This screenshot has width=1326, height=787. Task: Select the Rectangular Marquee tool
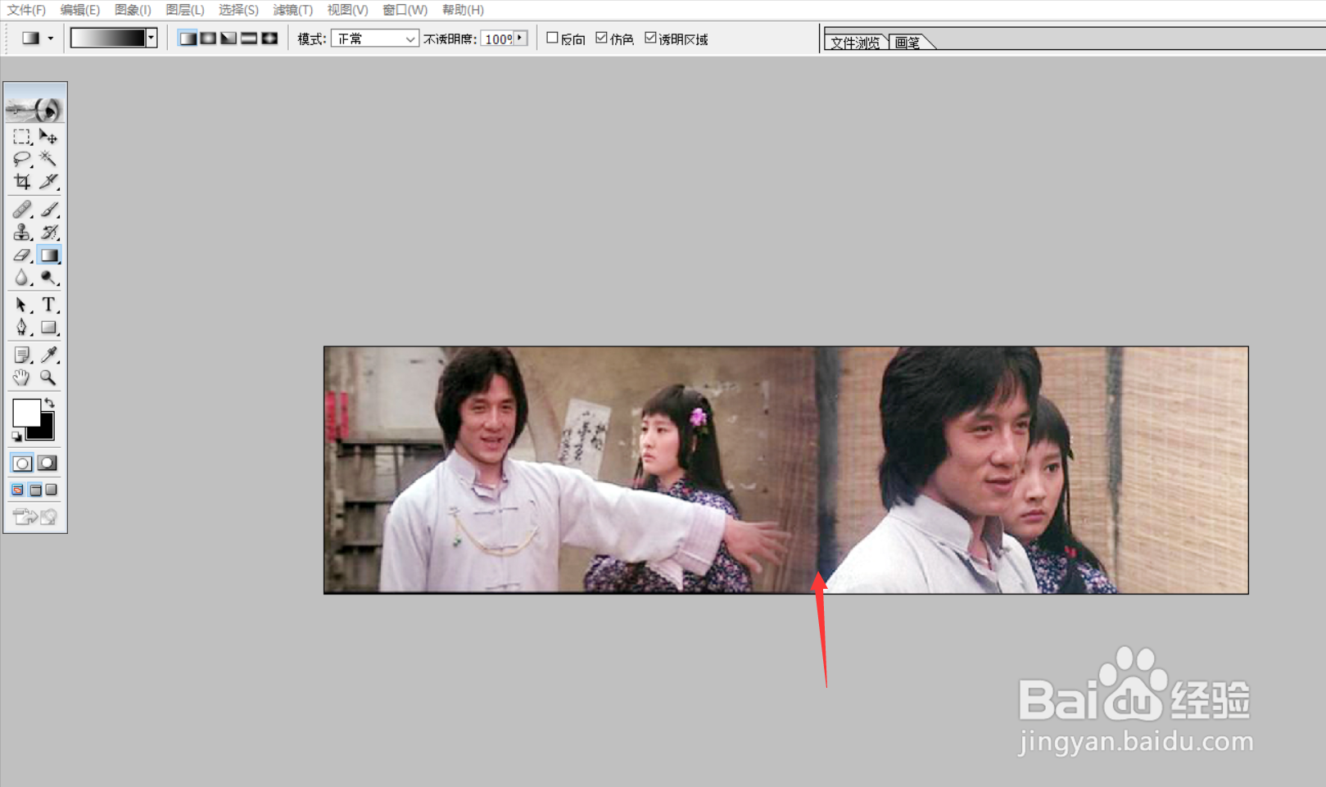click(22, 136)
